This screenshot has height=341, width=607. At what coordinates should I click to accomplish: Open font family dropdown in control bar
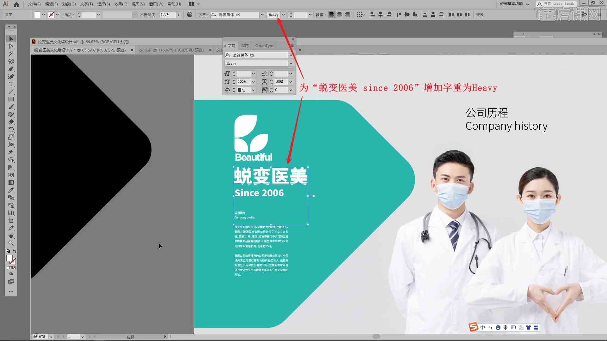point(262,15)
